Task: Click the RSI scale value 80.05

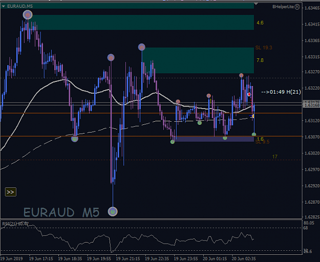Action: tap(309, 223)
